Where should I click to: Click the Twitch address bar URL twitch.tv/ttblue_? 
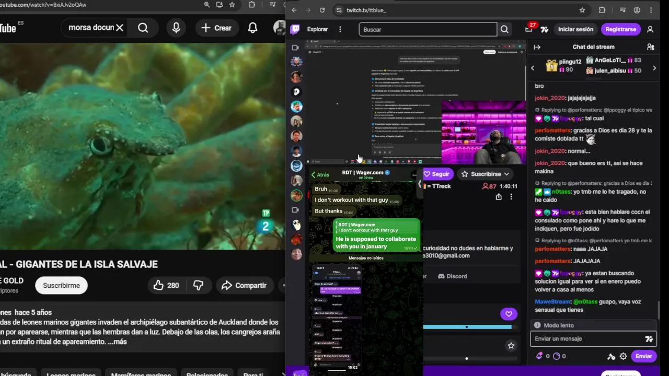(366, 10)
